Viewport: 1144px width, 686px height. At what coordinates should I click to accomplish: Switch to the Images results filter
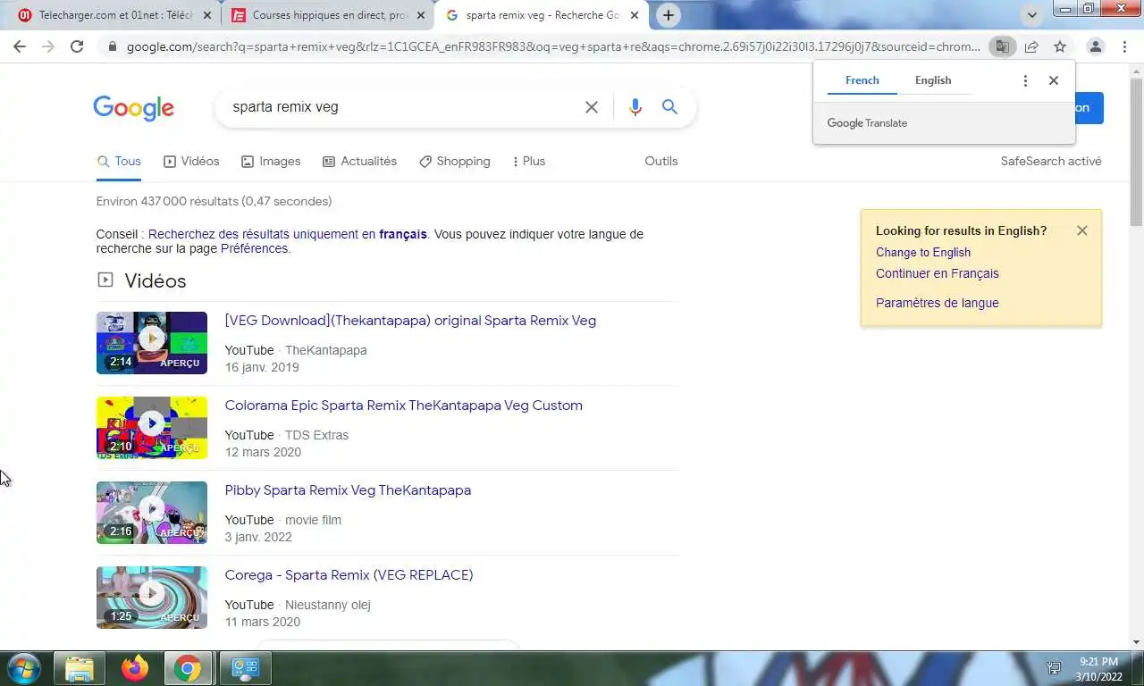coord(271,162)
